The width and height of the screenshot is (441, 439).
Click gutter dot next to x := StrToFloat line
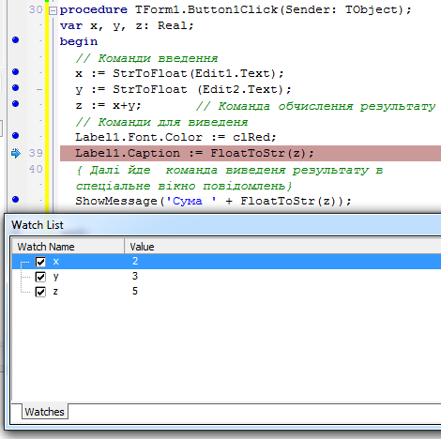coord(15,72)
